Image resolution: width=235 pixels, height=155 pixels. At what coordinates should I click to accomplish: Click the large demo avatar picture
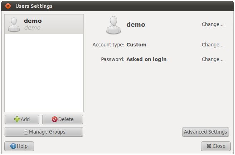point(114,25)
